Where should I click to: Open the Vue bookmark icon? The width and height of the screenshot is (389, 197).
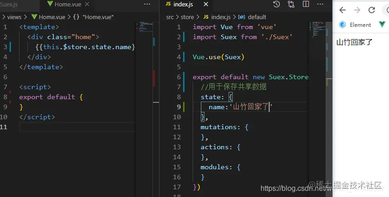pyautogui.click(x=382, y=24)
